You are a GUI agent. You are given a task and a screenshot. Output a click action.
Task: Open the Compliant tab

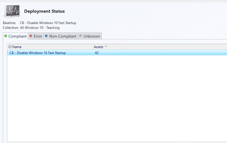[x=16, y=36]
